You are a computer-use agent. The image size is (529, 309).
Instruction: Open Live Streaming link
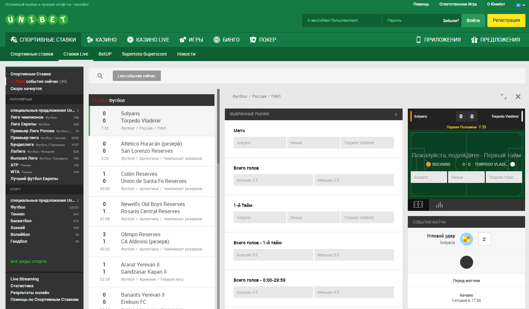(25, 279)
